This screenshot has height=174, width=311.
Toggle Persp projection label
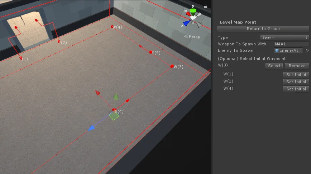[192, 36]
